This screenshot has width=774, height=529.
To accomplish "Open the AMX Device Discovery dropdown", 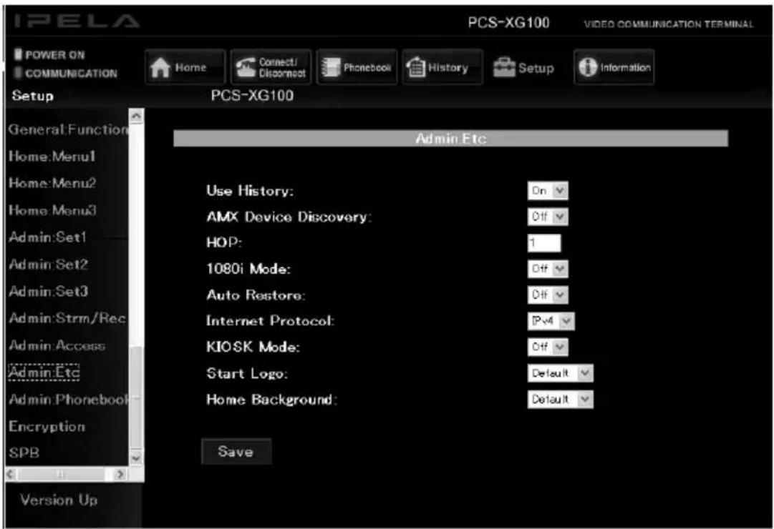I will 548,217.
